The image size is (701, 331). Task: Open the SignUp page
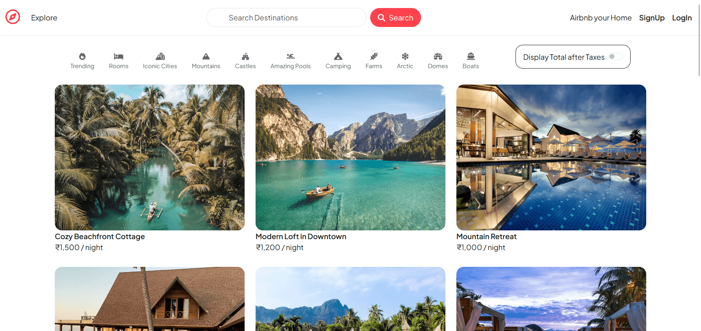pyautogui.click(x=652, y=17)
